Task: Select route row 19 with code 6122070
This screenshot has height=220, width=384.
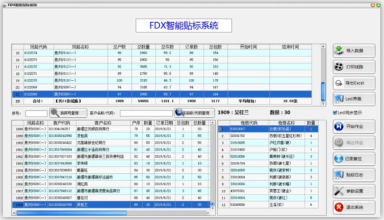Action: click(162, 80)
